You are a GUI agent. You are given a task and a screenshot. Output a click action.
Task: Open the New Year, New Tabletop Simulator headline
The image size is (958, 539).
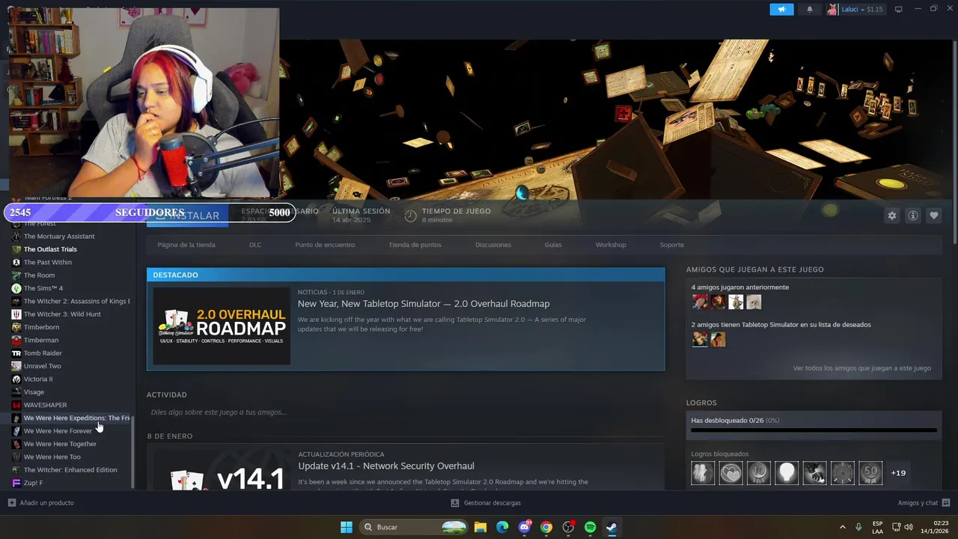click(x=424, y=304)
